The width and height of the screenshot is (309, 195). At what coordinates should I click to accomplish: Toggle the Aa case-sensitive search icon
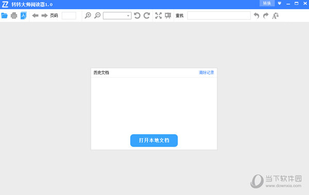[276, 16]
